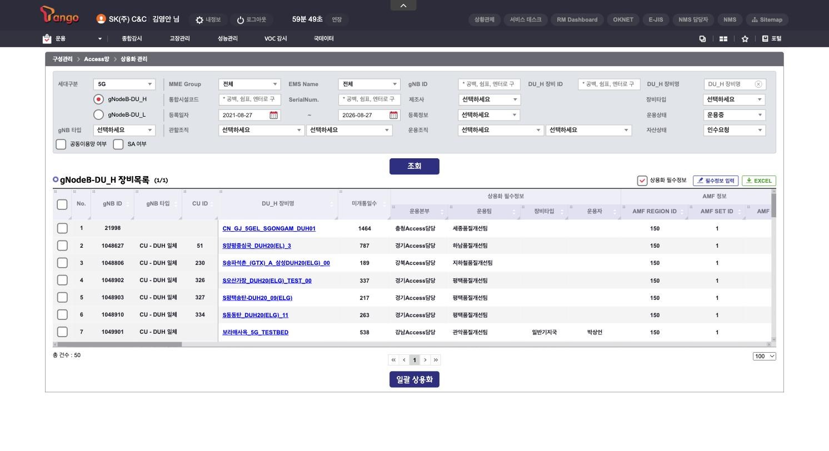Click the 조회 search button
The height and width of the screenshot is (451, 829).
(414, 166)
